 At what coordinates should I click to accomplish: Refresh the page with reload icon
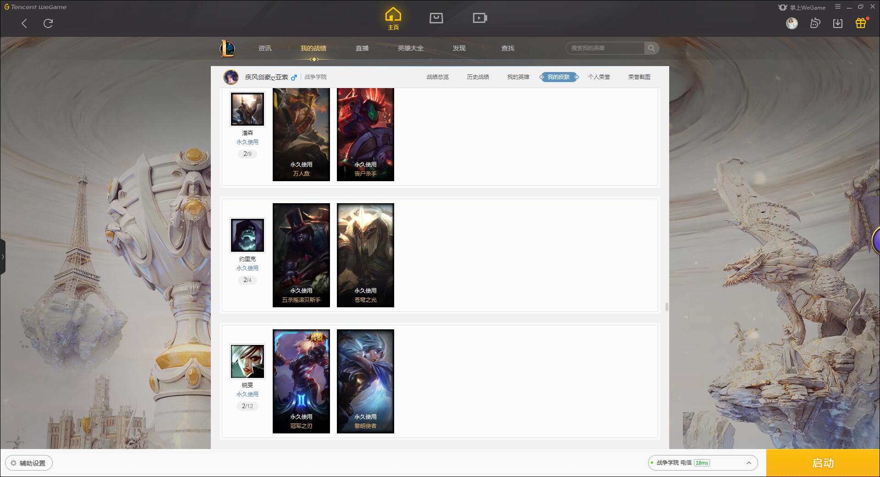coord(48,23)
